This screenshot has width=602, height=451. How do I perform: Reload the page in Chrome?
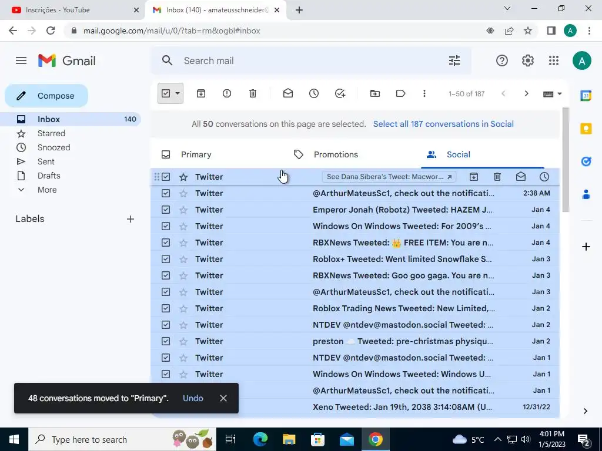51,31
